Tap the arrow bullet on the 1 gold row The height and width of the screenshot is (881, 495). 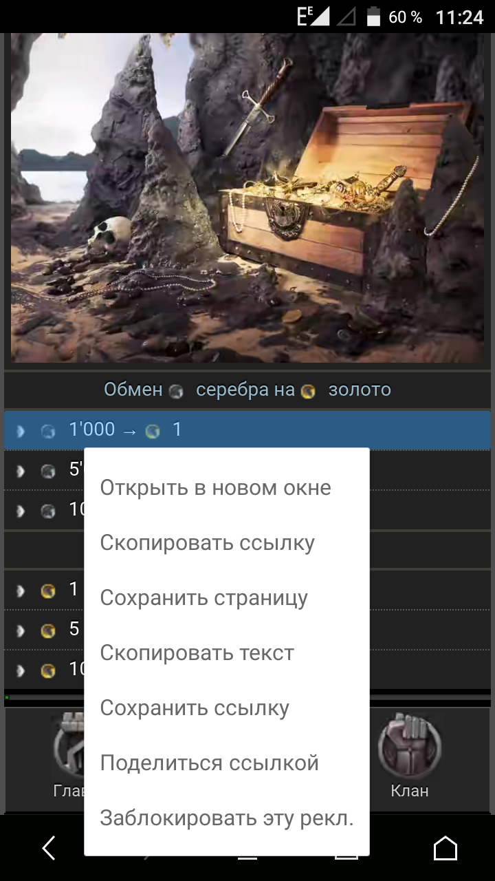click(x=21, y=591)
